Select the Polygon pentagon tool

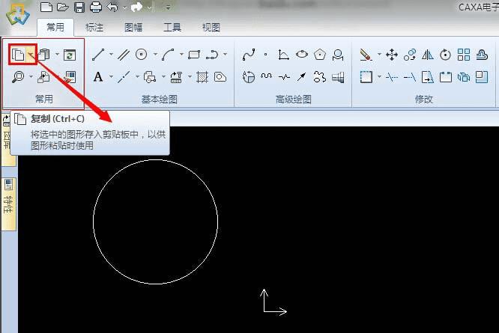click(319, 55)
